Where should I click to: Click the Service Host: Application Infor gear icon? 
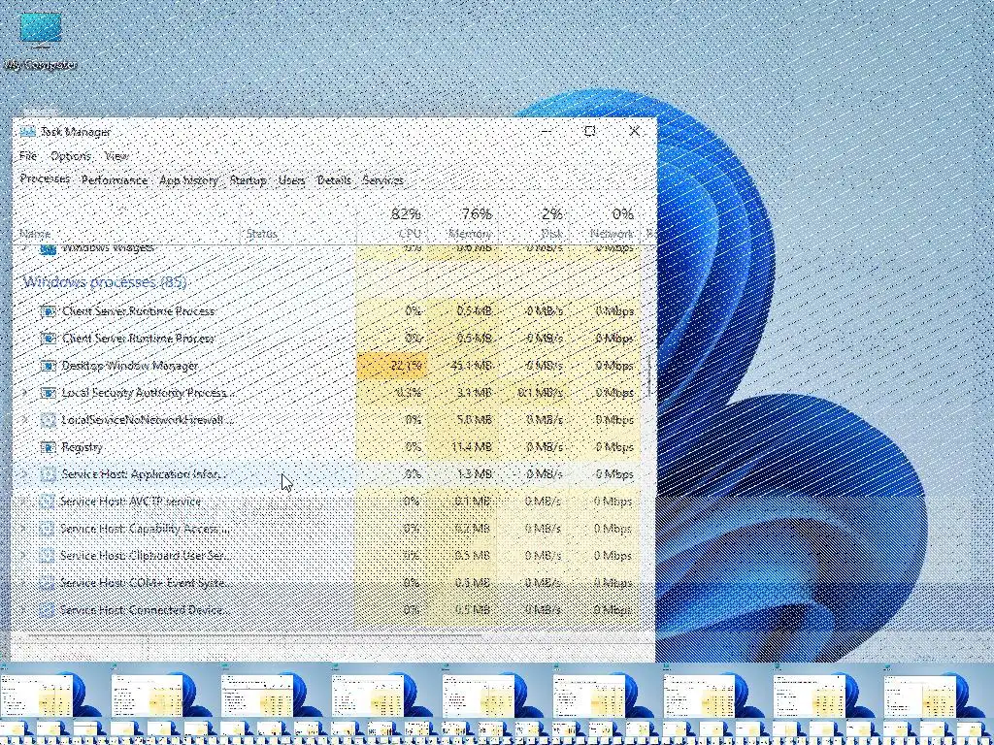(x=48, y=473)
